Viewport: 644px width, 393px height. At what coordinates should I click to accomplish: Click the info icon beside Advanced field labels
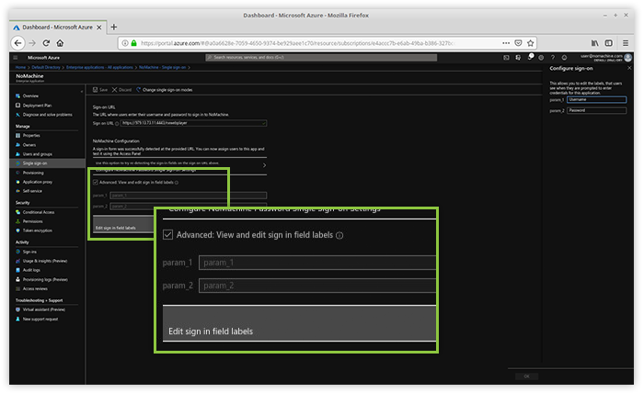click(x=177, y=183)
